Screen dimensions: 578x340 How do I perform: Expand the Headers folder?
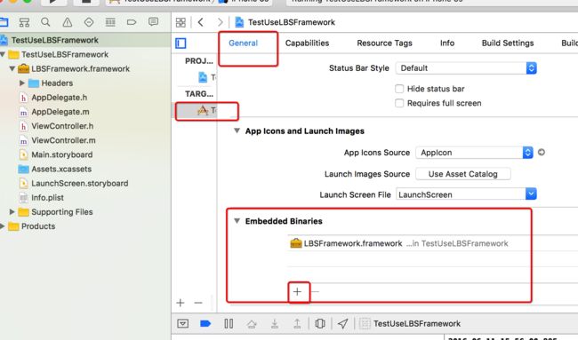coord(22,83)
